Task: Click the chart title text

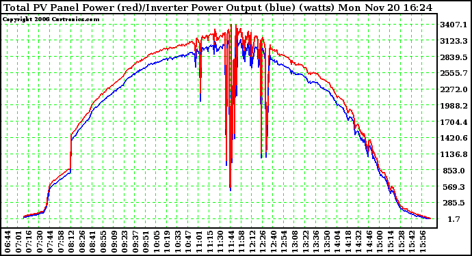Action: (x=218, y=8)
